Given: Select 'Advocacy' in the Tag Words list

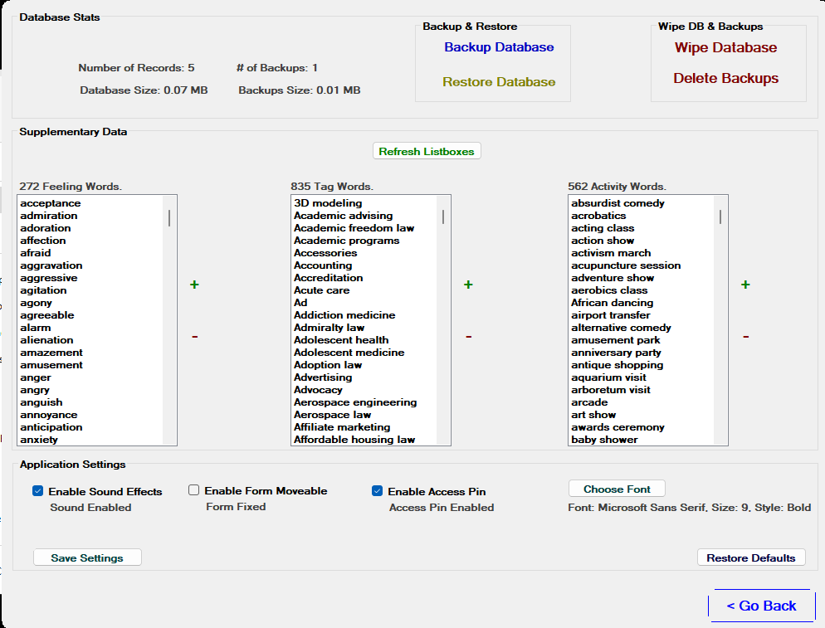Looking at the screenshot, I should click(364, 390).
